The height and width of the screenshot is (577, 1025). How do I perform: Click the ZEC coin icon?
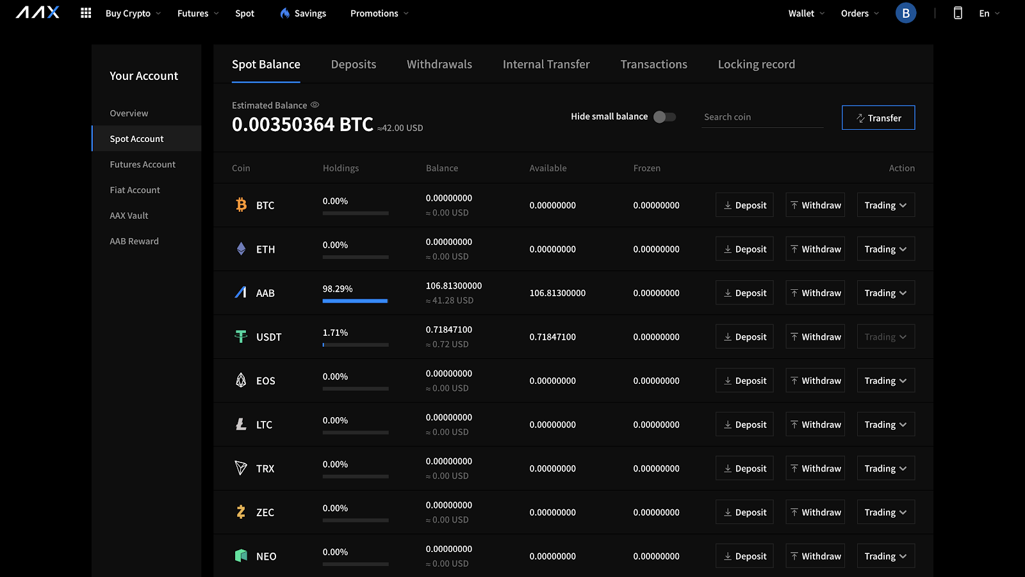tap(241, 512)
